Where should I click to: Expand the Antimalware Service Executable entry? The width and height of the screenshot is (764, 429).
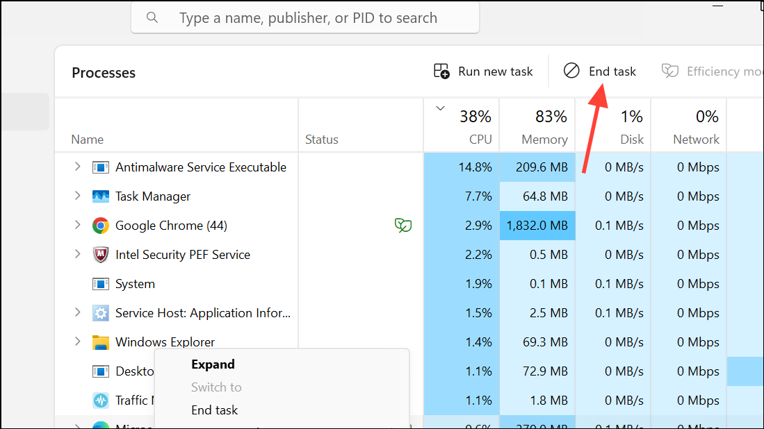point(77,167)
